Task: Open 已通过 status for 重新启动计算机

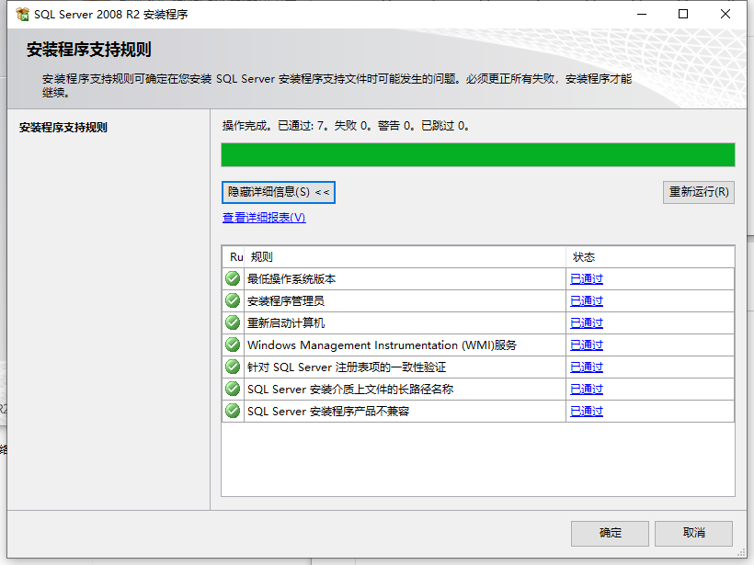Action: coord(586,322)
